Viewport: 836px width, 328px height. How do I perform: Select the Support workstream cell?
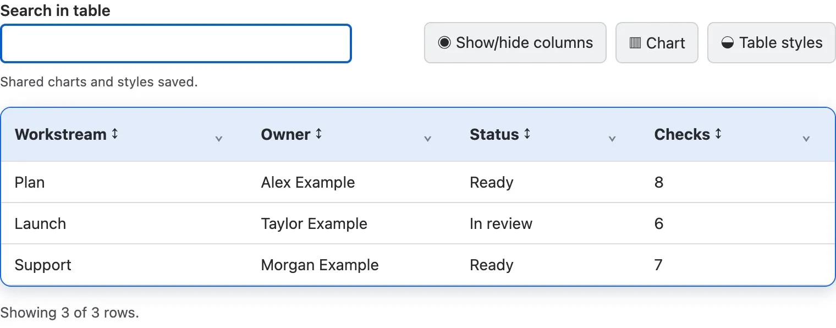124,265
